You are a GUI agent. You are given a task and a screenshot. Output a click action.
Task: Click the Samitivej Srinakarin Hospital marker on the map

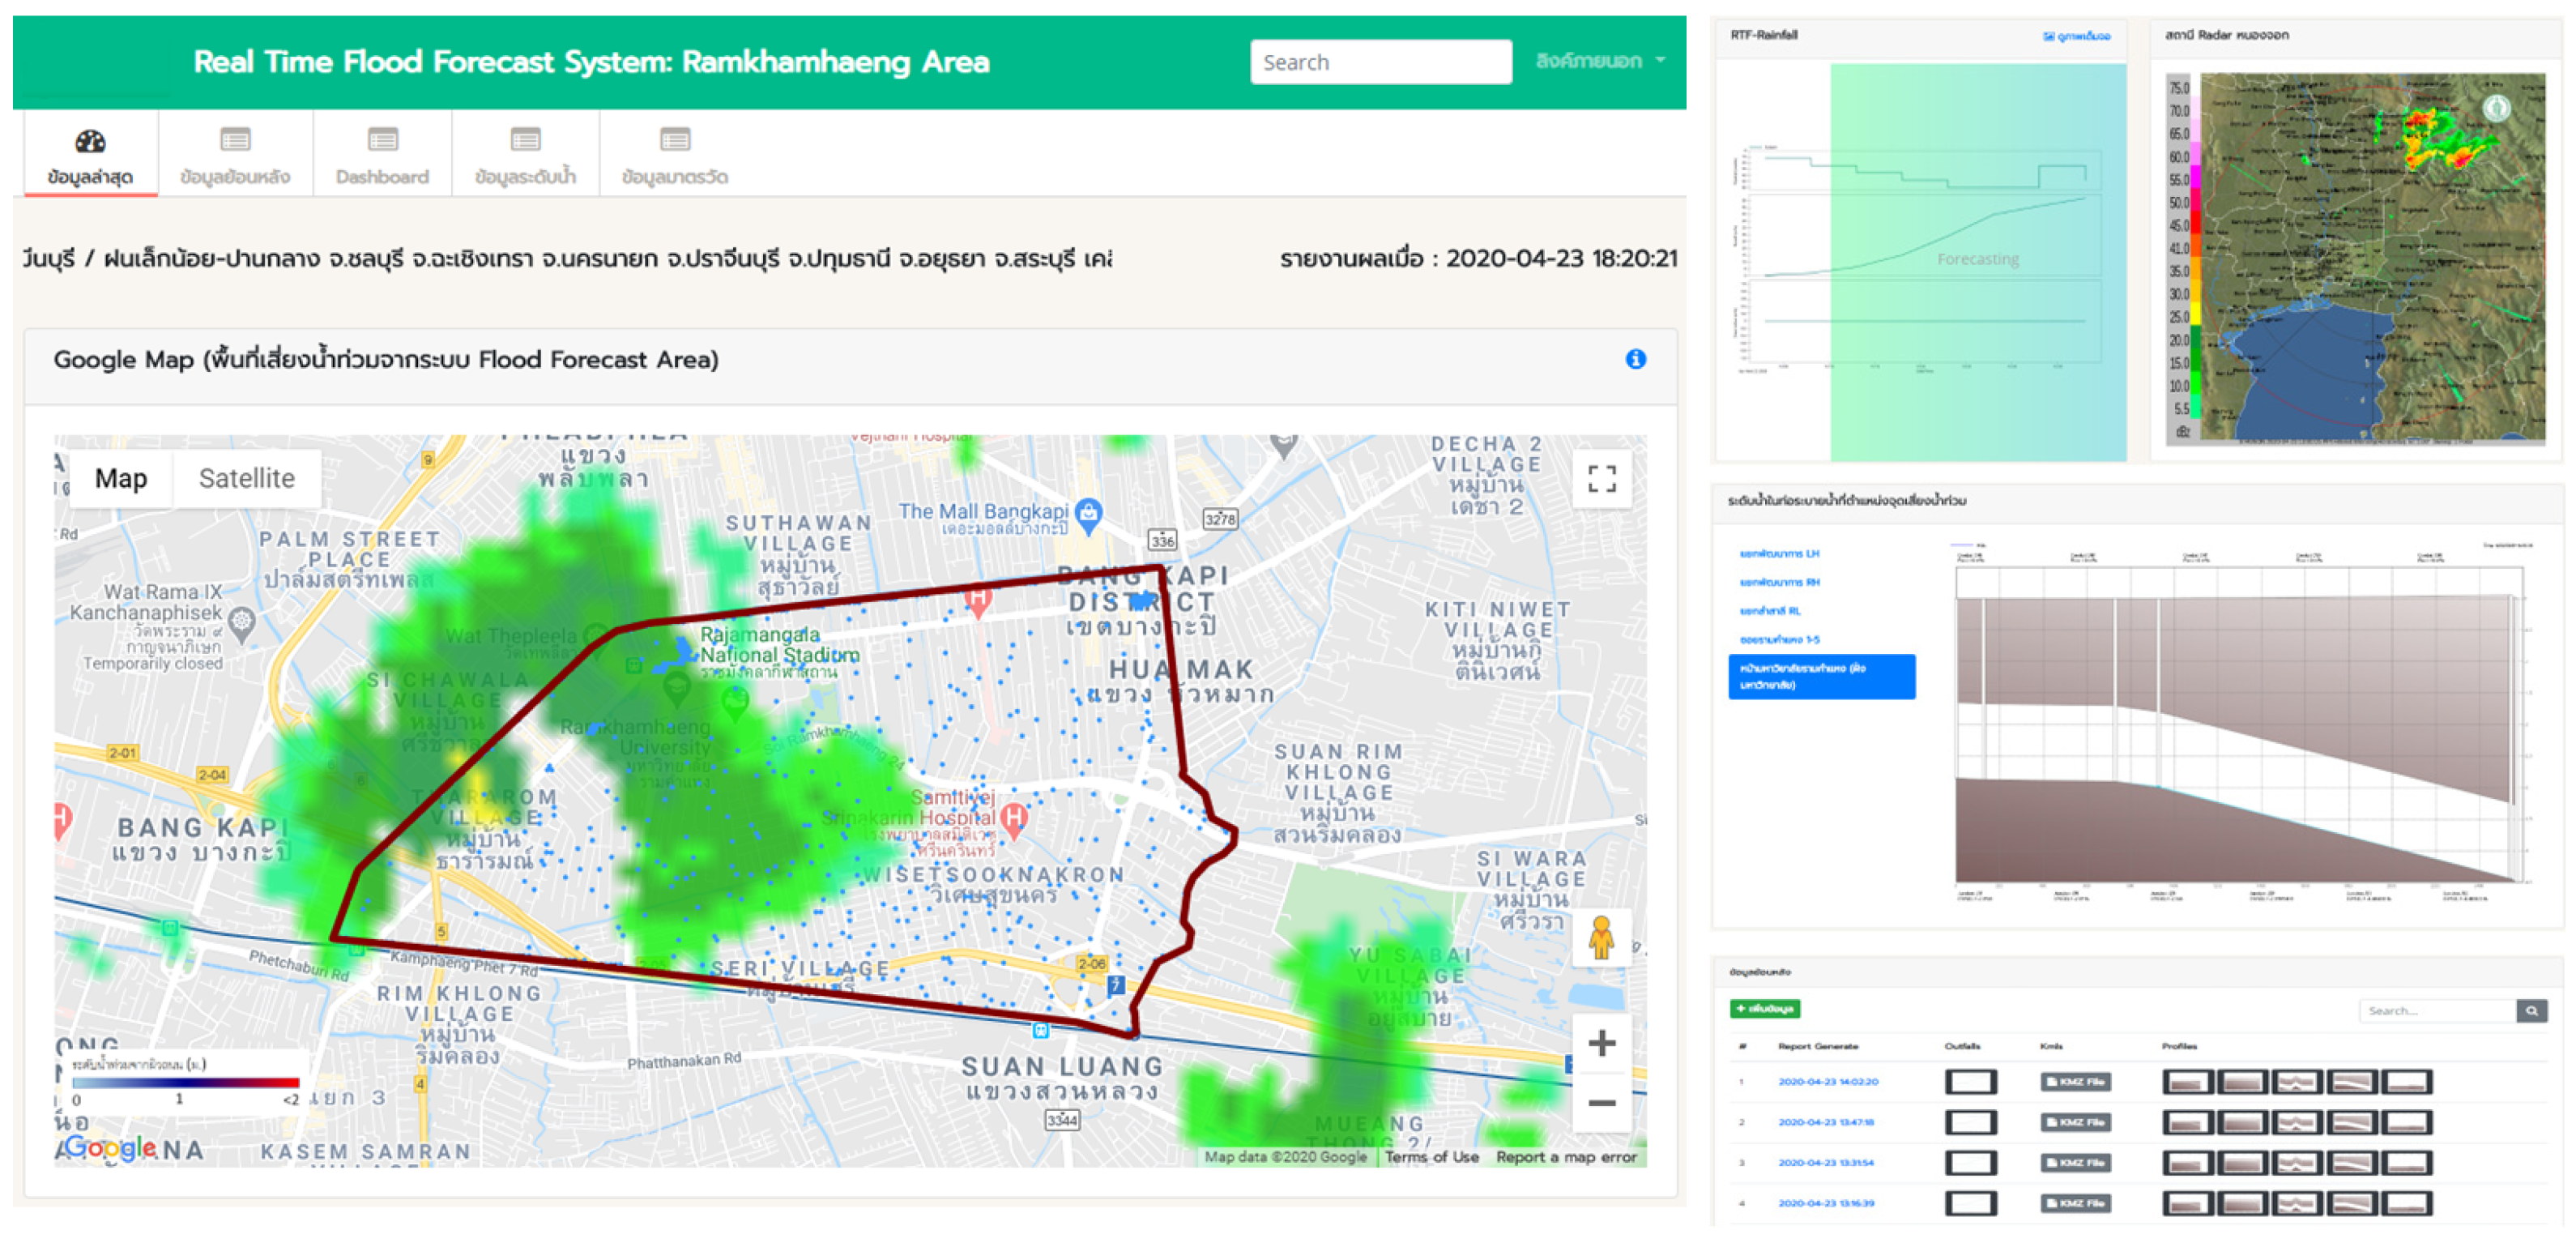[1014, 819]
